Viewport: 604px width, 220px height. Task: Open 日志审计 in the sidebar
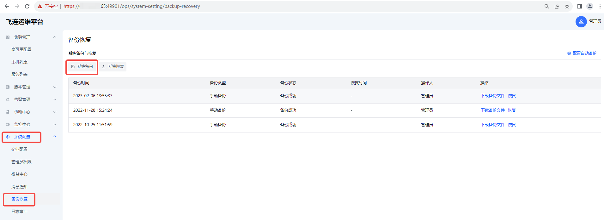coord(19,212)
